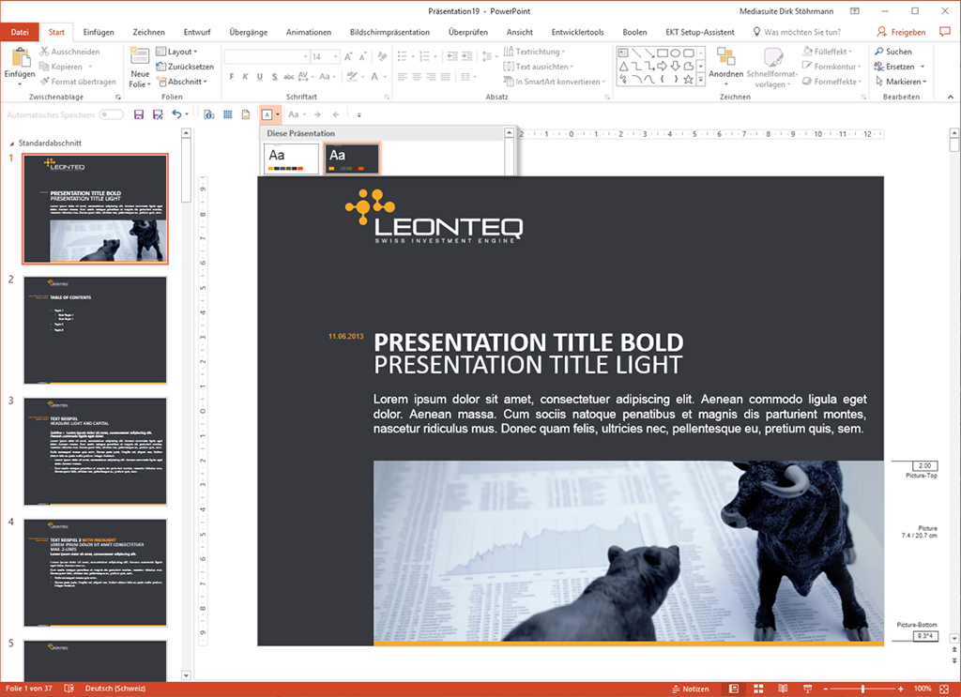Click Deutsch (Schweiz) language in status bar
961x697 pixels.
click(115, 689)
